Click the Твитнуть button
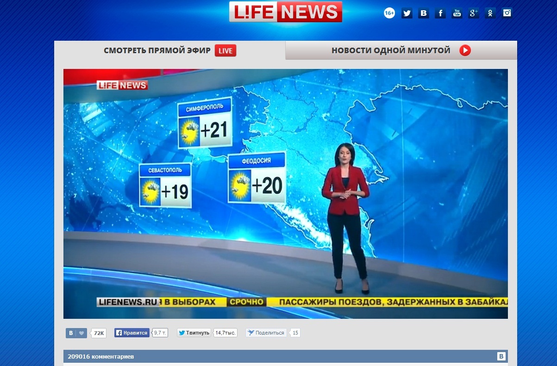557x366 pixels. click(x=194, y=333)
